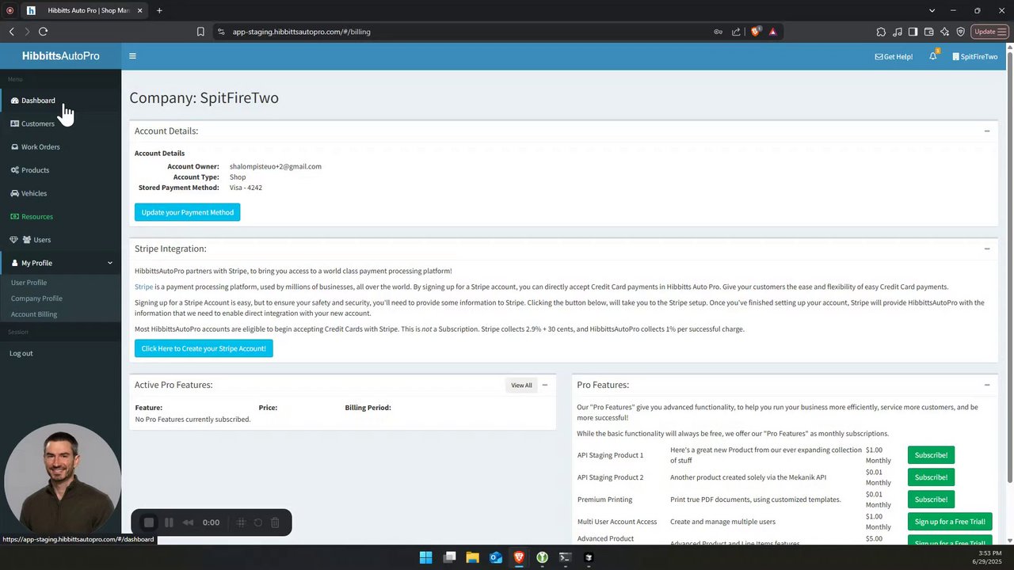Open Outlook from the taskbar
Image resolution: width=1014 pixels, height=570 pixels.
point(496,557)
